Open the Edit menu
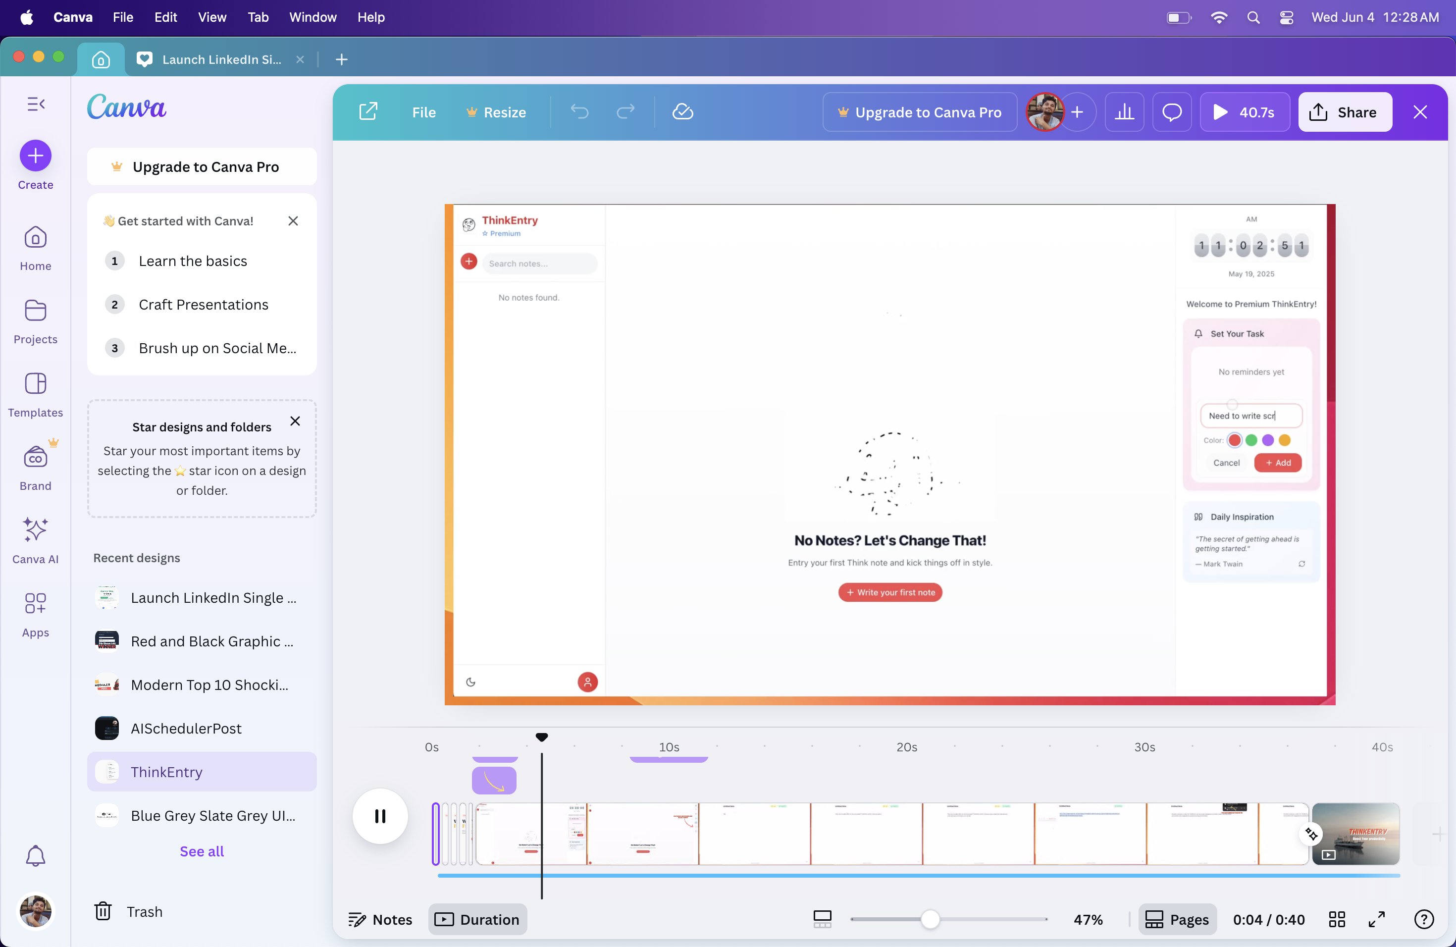The width and height of the screenshot is (1456, 947). point(165,17)
